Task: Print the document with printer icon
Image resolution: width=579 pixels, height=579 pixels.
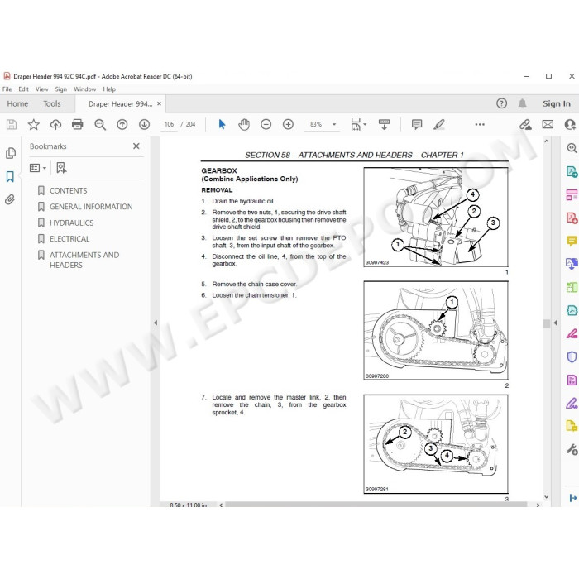Action: pyautogui.click(x=78, y=124)
